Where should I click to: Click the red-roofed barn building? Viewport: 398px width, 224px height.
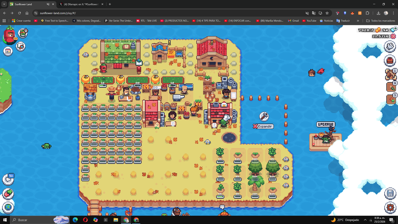click(x=211, y=53)
